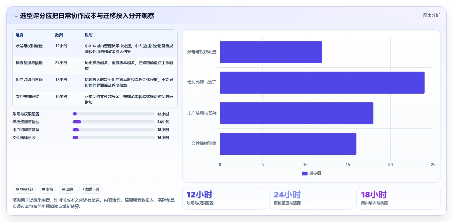Click the 用户培训与答疑 progress bar
This screenshot has width=453, height=222.
coord(113,130)
